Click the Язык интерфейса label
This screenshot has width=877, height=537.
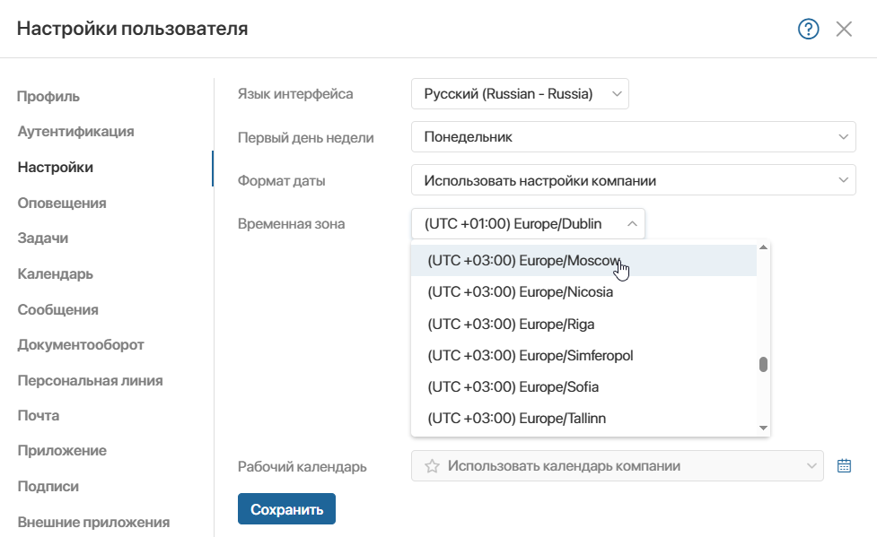click(x=295, y=94)
